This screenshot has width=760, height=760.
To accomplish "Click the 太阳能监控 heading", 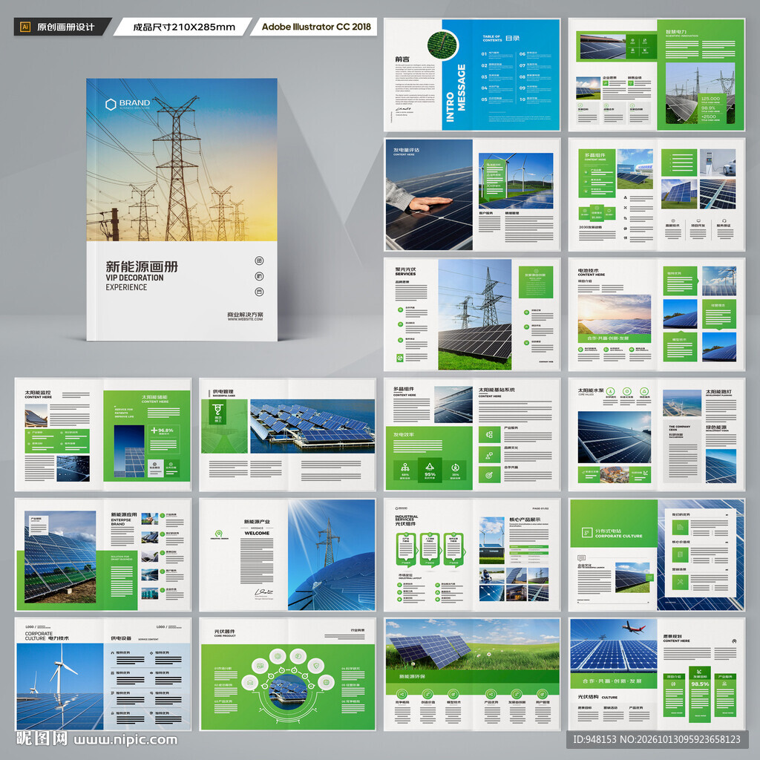I will [x=38, y=393].
